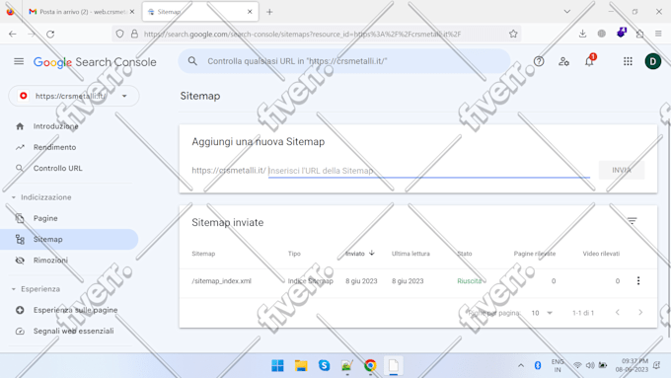671x378 pixels.
Task: Switch to Gmail Posta in arrivo tab
Action: (82, 12)
